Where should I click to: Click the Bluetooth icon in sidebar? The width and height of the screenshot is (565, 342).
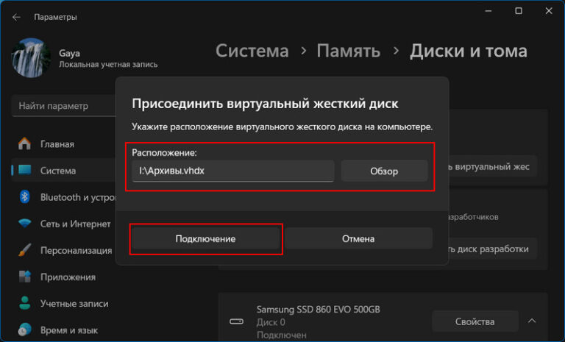[25, 197]
